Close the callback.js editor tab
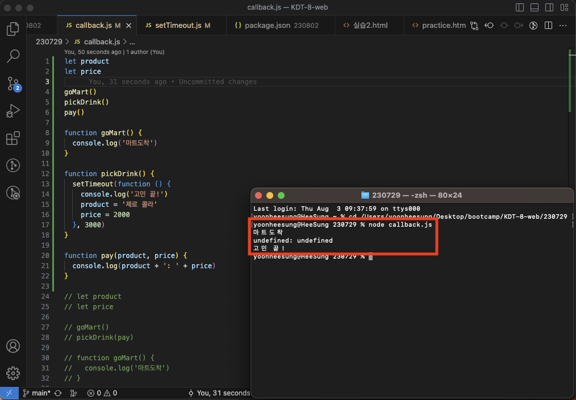Screen dimensions: 576x400 [128, 26]
